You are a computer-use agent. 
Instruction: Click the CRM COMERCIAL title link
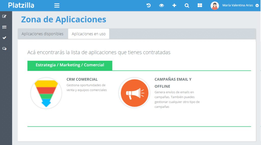pos(82,79)
